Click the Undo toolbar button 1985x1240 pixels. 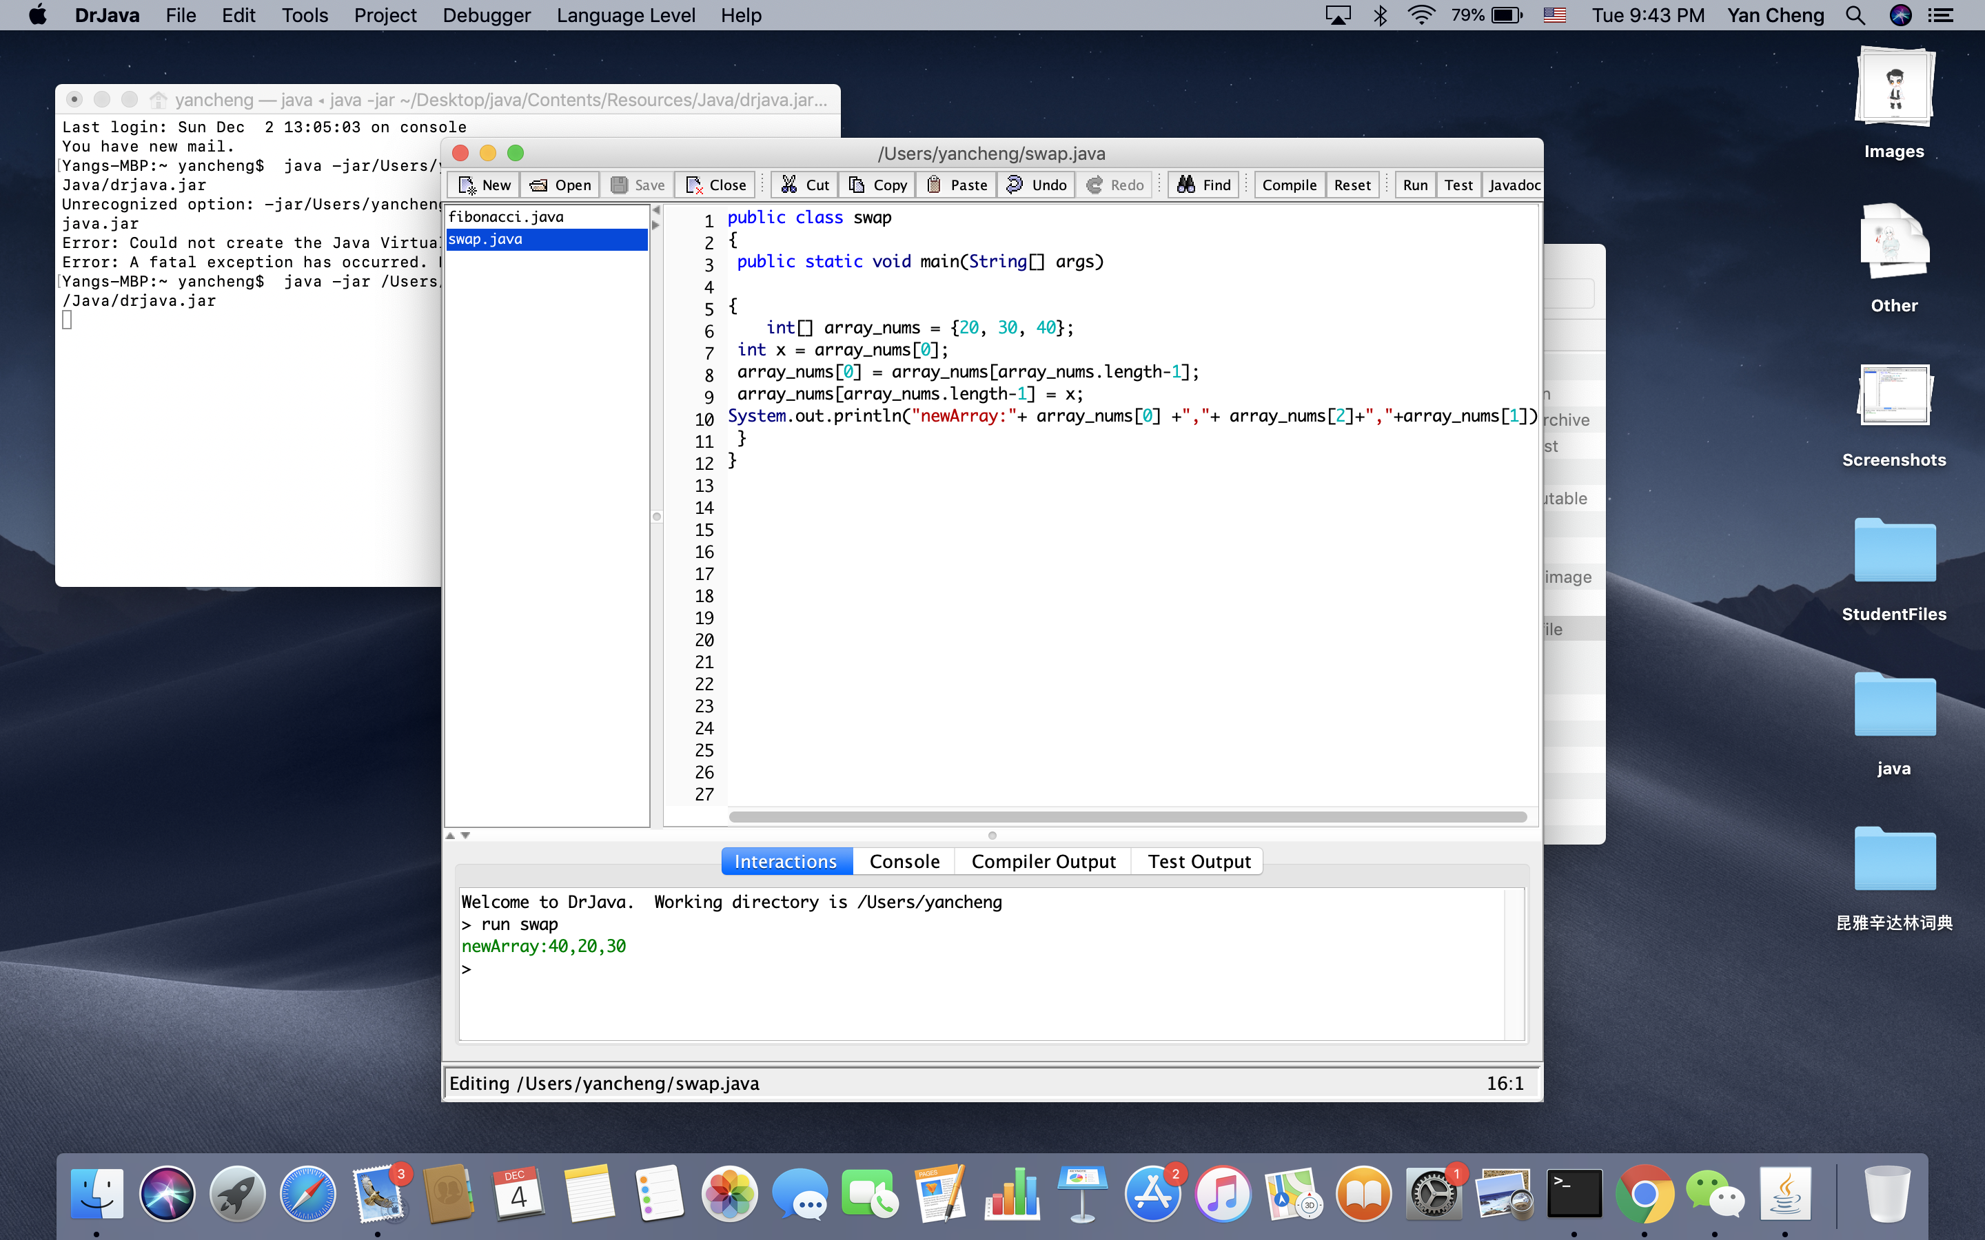point(1036,185)
